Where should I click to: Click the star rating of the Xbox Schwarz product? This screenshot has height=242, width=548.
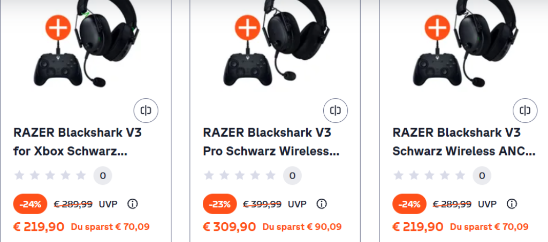tap(50, 175)
